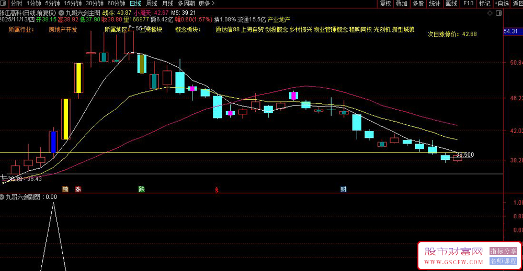
Task: Select the 周线 weekly chart tab
Action: click(x=152, y=3)
